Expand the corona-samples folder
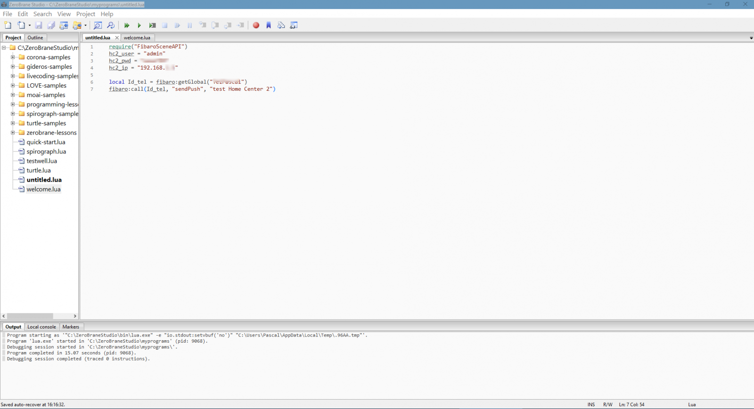Screen dimensions: 754x409 [x=13, y=57]
